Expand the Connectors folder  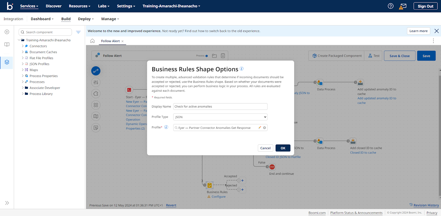click(23, 46)
